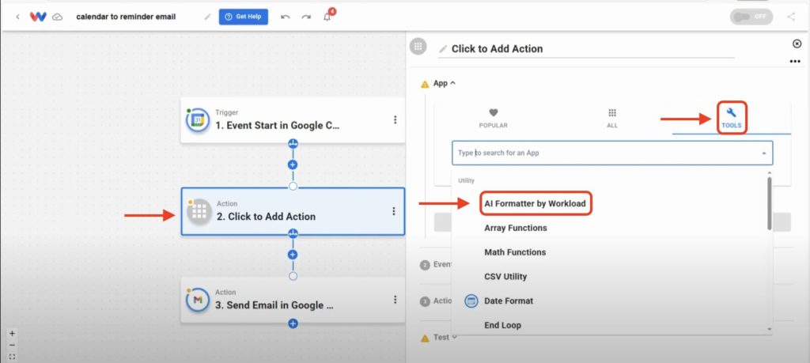
Task: Add step with plus below step 3
Action: pos(293,323)
